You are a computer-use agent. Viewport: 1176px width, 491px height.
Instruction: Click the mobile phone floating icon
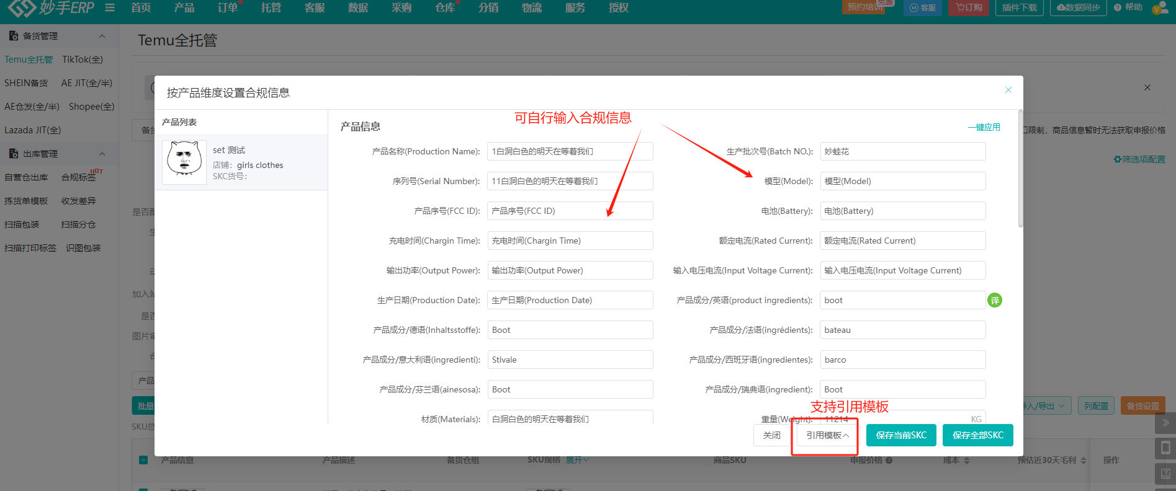(1165, 448)
